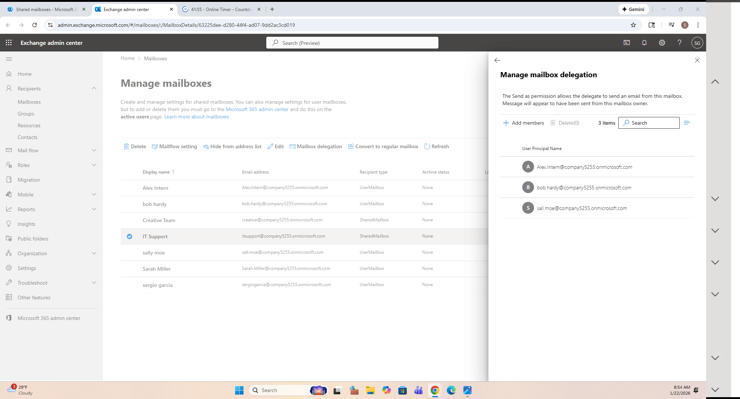Click the help question mark icon
Image resolution: width=740 pixels, height=399 pixels.
pyautogui.click(x=680, y=43)
